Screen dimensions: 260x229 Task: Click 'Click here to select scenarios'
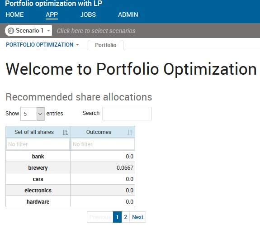tap(96, 31)
